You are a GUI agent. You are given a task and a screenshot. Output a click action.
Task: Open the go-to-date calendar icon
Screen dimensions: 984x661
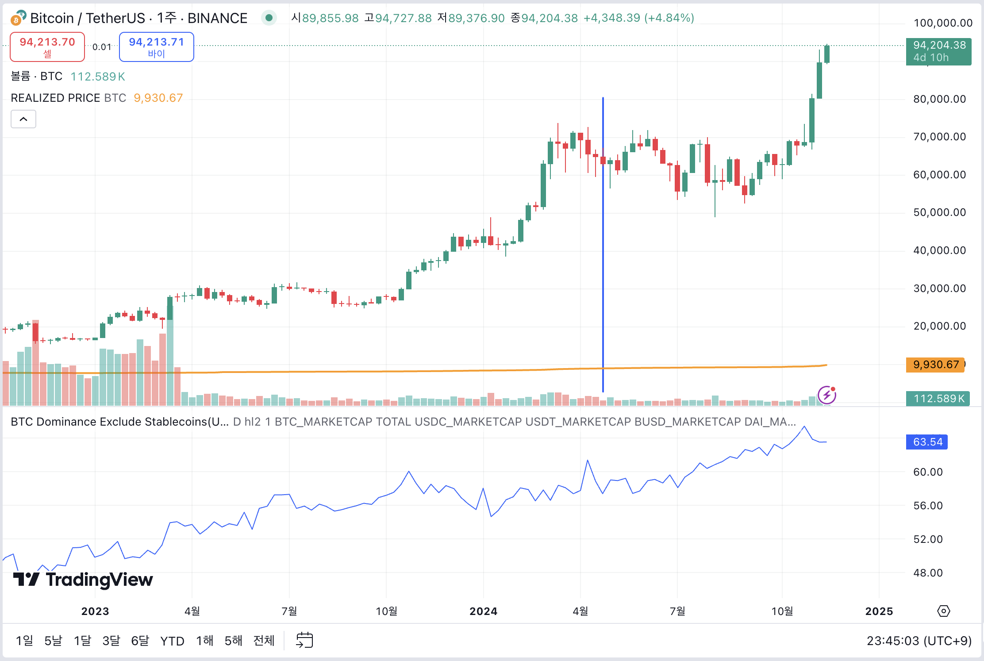(305, 640)
